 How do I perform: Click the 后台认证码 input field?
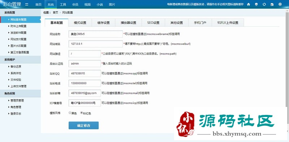point(85,64)
